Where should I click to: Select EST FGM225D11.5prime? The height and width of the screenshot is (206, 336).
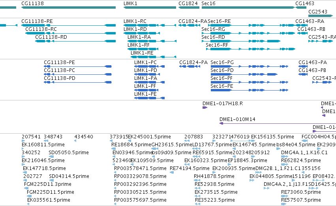51,192
